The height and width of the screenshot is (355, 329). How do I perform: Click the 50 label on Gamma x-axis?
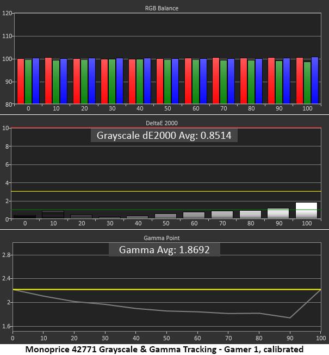coord(166,338)
